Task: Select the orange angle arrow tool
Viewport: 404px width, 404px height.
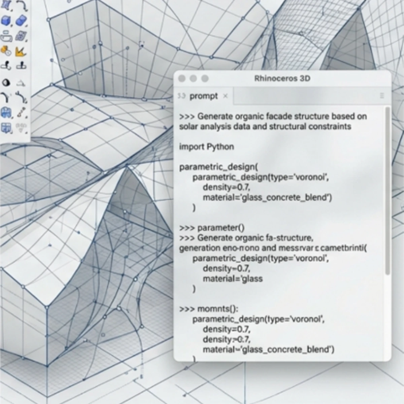Action: pos(21,52)
